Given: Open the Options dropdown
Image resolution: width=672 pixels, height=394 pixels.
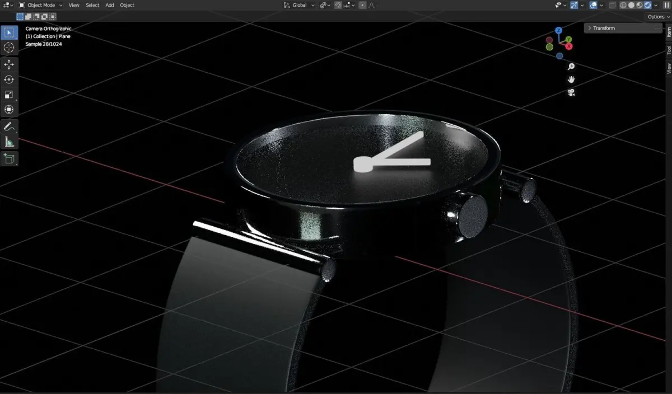Looking at the screenshot, I should 658,17.
